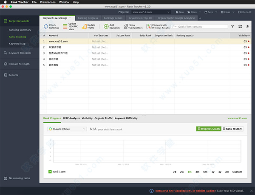Click the info icon in notification bar
255x195 pixels.
tap(151, 191)
